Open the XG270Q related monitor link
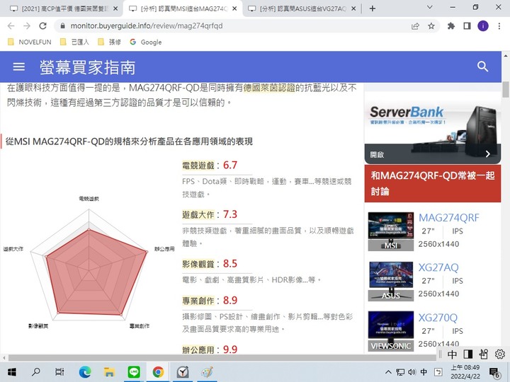Viewport: 510px width, 382px height. 438,318
